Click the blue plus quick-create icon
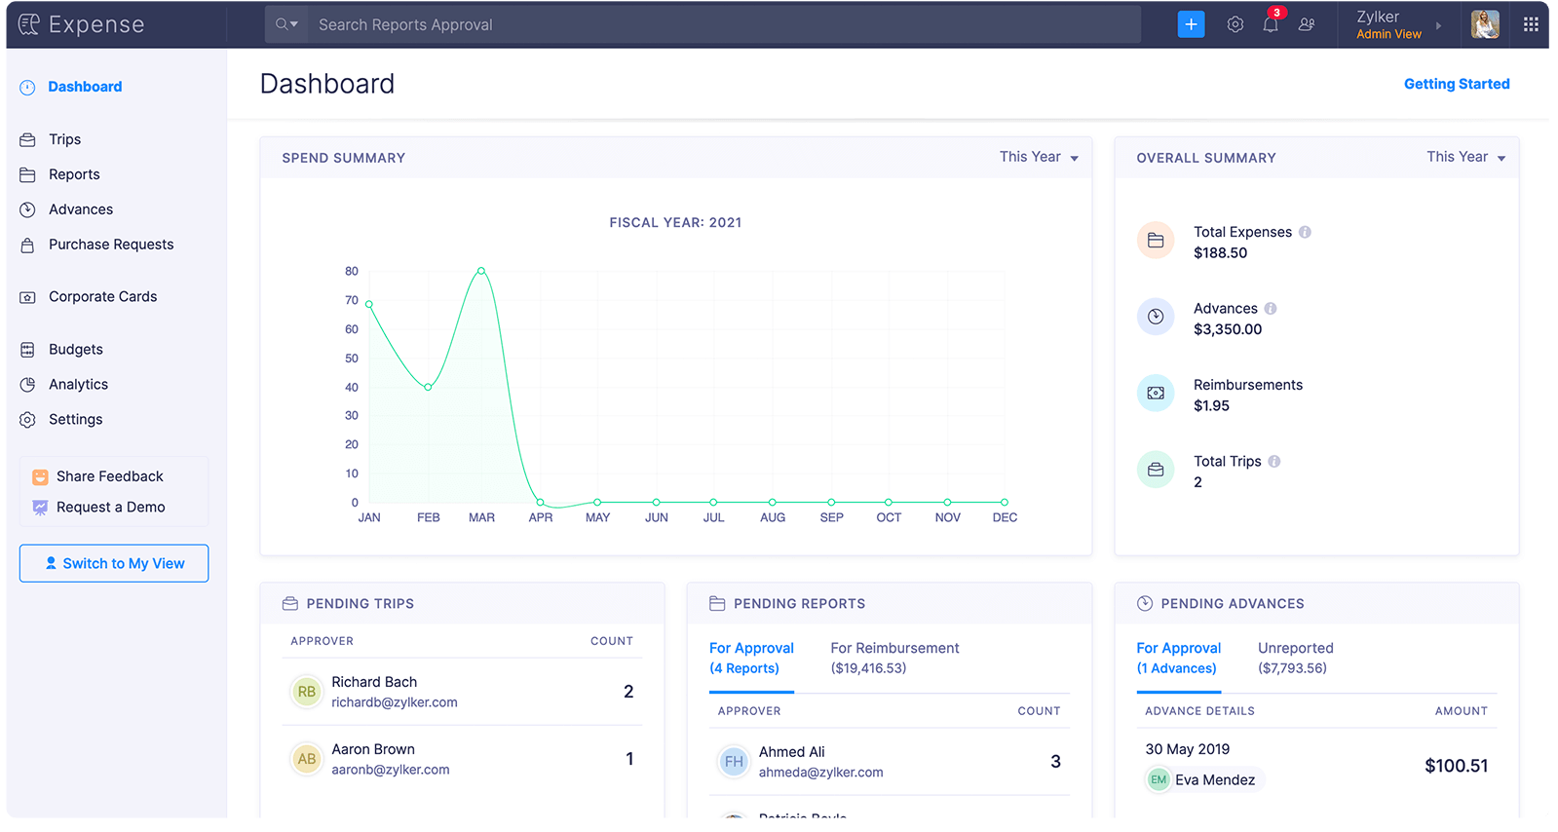The image size is (1558, 832). (x=1191, y=24)
